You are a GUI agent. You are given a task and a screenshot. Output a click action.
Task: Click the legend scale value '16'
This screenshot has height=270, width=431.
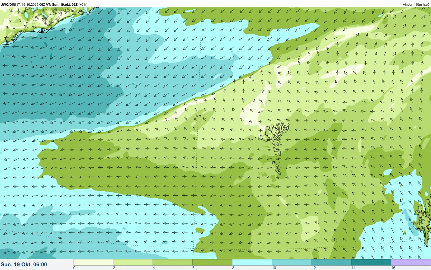click(x=393, y=268)
